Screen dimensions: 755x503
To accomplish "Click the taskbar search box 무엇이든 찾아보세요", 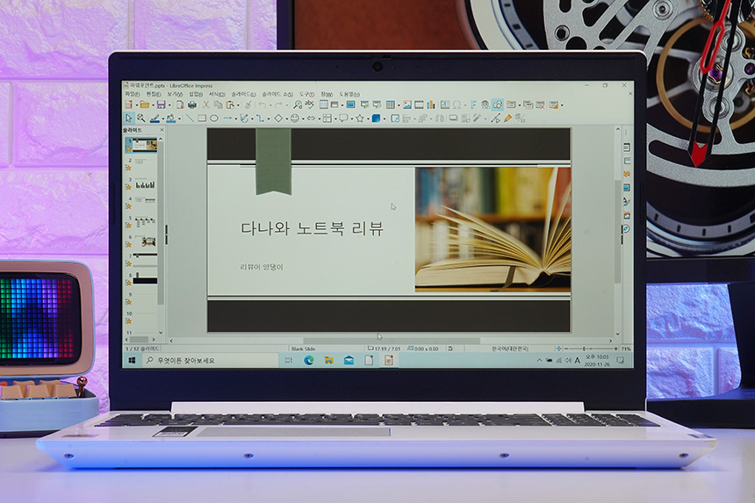I will click(x=211, y=360).
